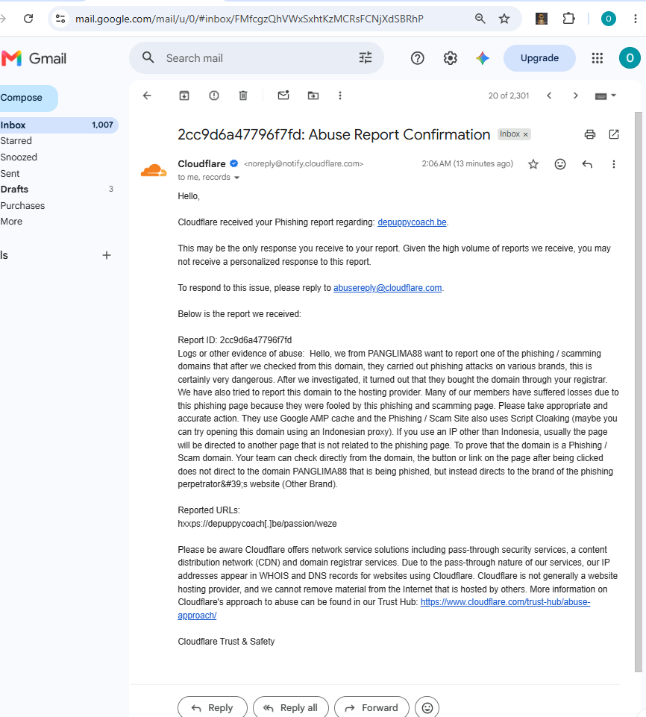Expand recipient details next to 'to me, records'

236,178
